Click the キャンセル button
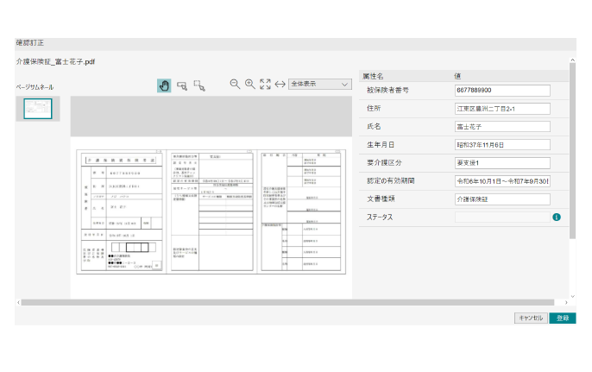Viewport: 592px width, 372px height. click(531, 318)
